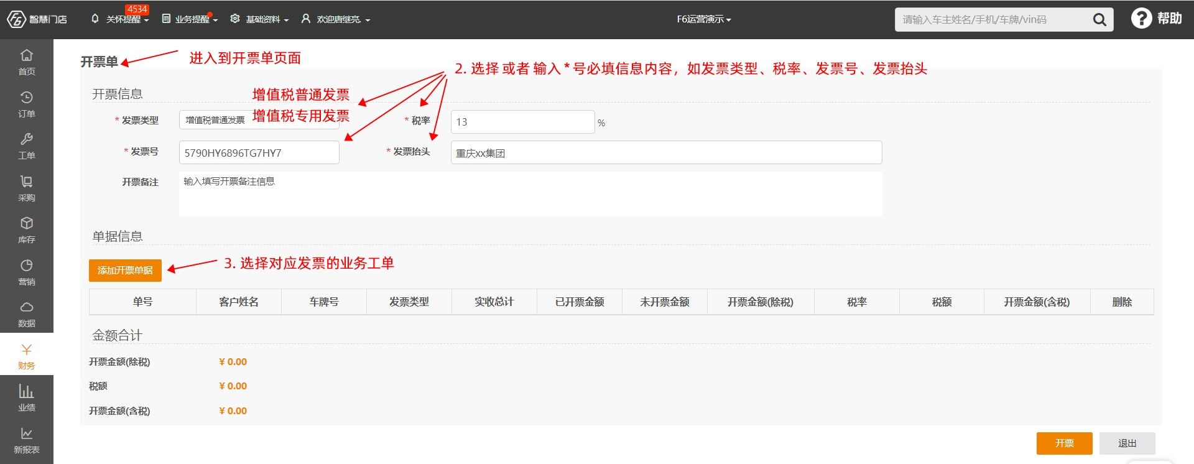1194x464 pixels.
Task: Focus the car owner search box
Action: pos(993,20)
